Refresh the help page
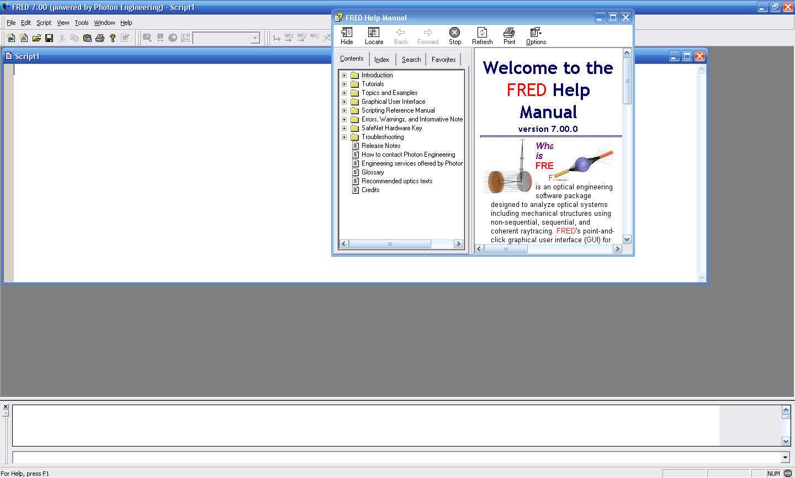The width and height of the screenshot is (795, 478). [x=482, y=36]
